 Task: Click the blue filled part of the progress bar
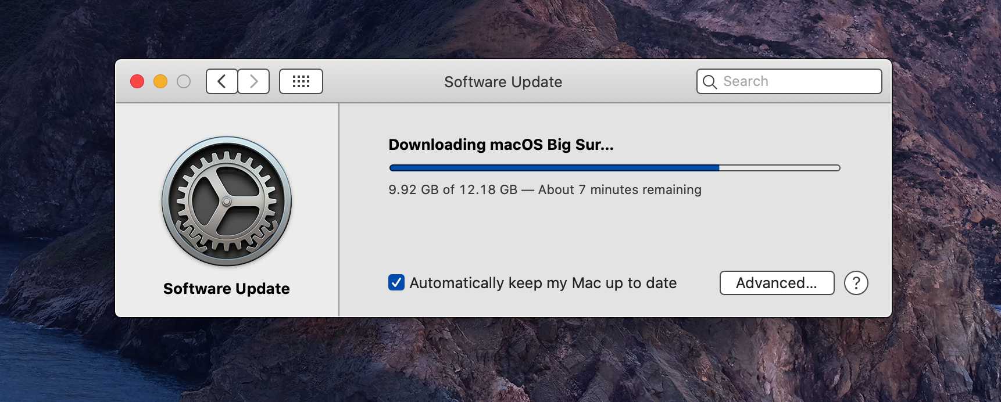point(554,168)
